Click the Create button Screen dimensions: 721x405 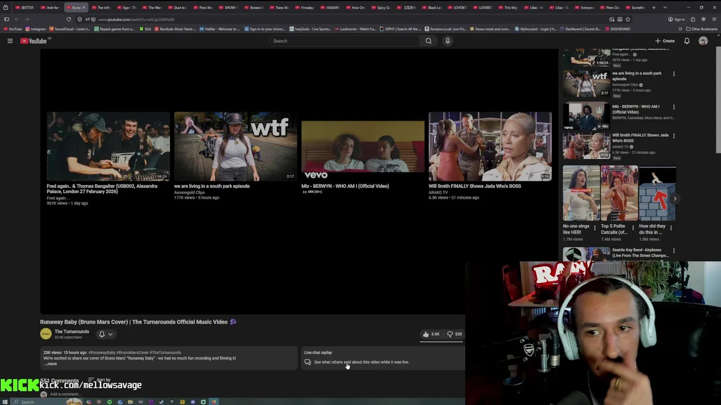tap(665, 40)
